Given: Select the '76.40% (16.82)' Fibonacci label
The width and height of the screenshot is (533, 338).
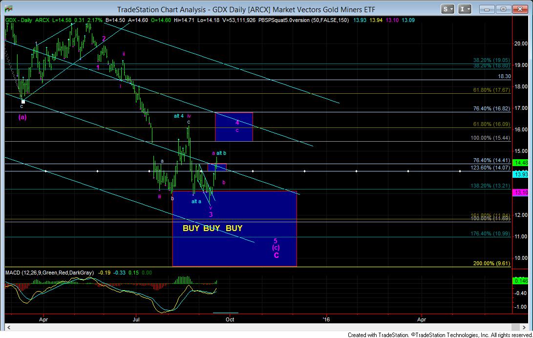Looking at the screenshot, I should [x=491, y=109].
